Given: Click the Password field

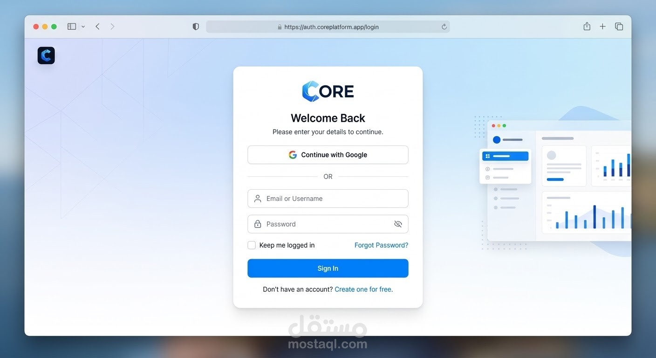Looking at the screenshot, I should [x=328, y=224].
